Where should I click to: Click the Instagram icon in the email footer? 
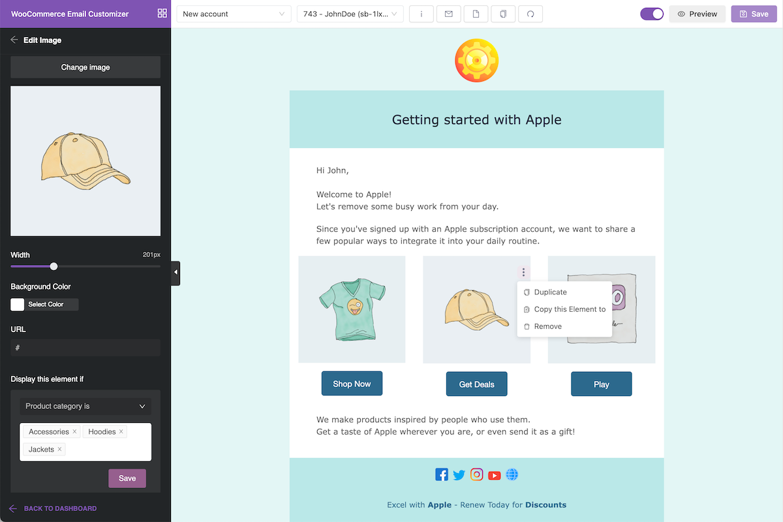coord(477,474)
